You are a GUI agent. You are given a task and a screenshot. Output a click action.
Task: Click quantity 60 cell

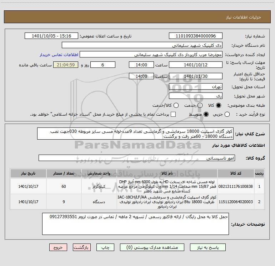point(64,186)
